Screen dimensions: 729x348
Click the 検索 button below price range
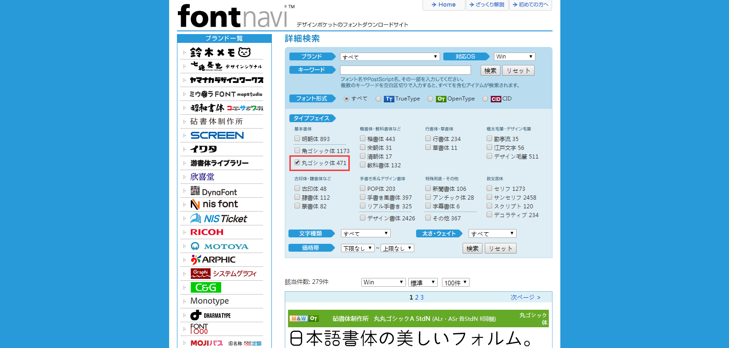(x=472, y=248)
